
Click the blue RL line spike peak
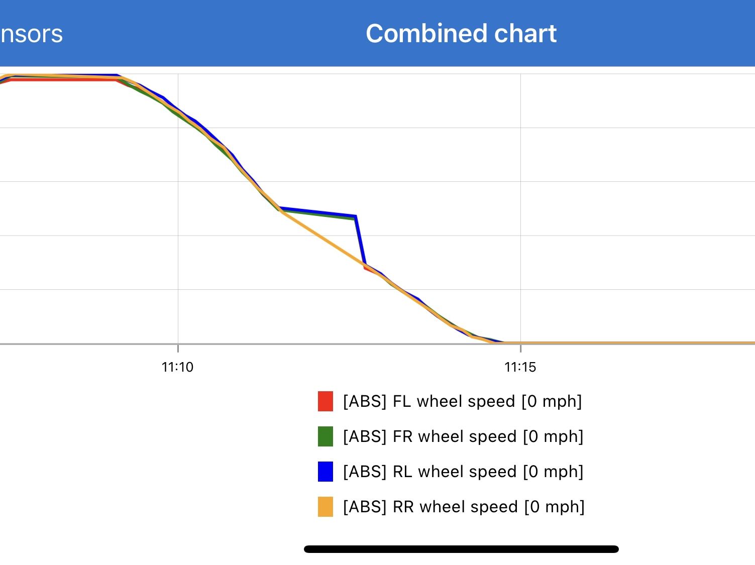(x=355, y=216)
